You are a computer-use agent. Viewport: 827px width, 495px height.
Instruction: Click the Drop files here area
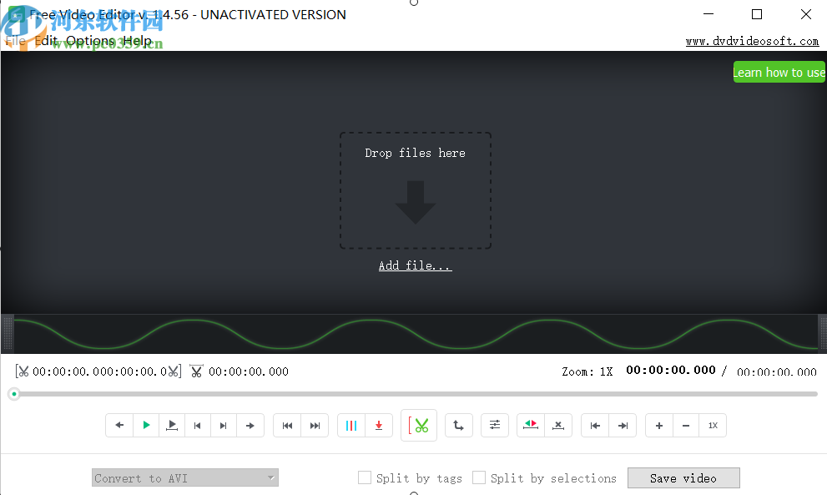[x=416, y=190]
